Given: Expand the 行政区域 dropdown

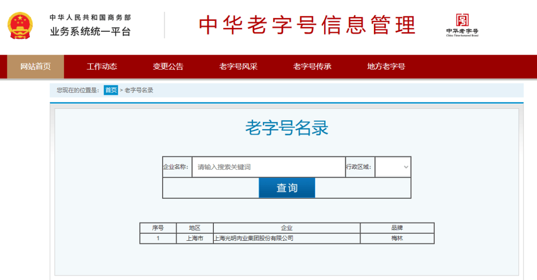Looking at the screenshot, I should click(393, 167).
